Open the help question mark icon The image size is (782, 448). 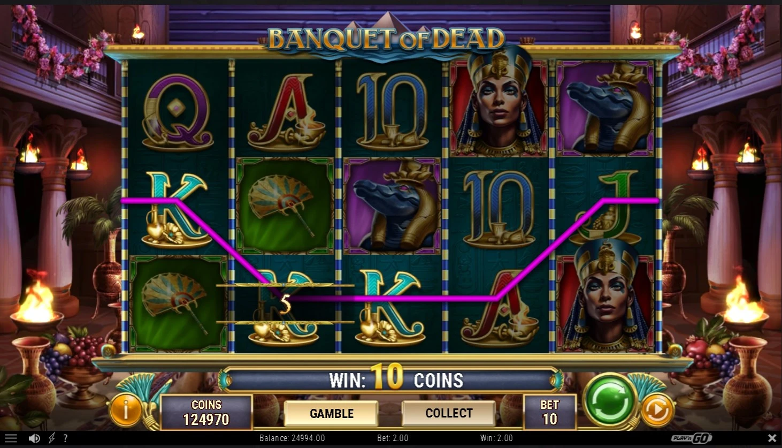click(65, 438)
